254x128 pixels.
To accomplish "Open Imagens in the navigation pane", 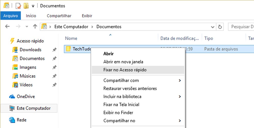I will [28, 67].
